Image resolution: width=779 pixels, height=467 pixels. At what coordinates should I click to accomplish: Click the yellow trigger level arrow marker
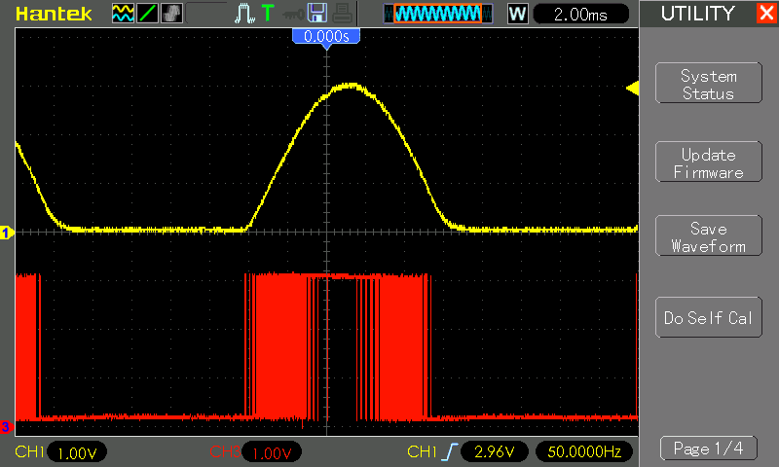coord(632,90)
